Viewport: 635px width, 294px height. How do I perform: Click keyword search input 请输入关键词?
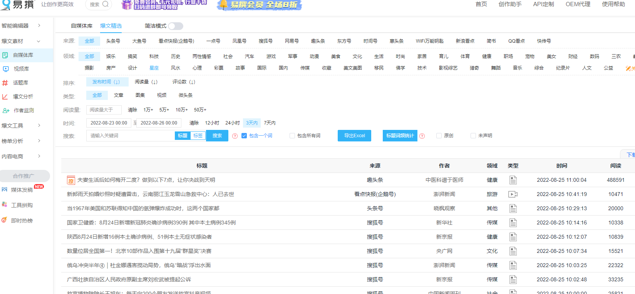click(x=131, y=136)
